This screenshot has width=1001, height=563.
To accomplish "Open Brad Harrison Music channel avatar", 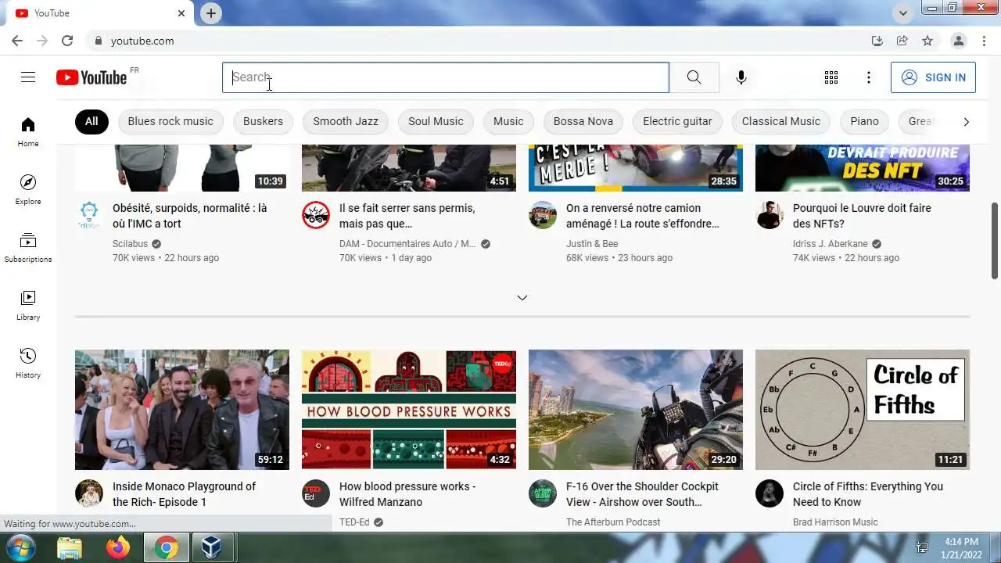I will pyautogui.click(x=770, y=493).
